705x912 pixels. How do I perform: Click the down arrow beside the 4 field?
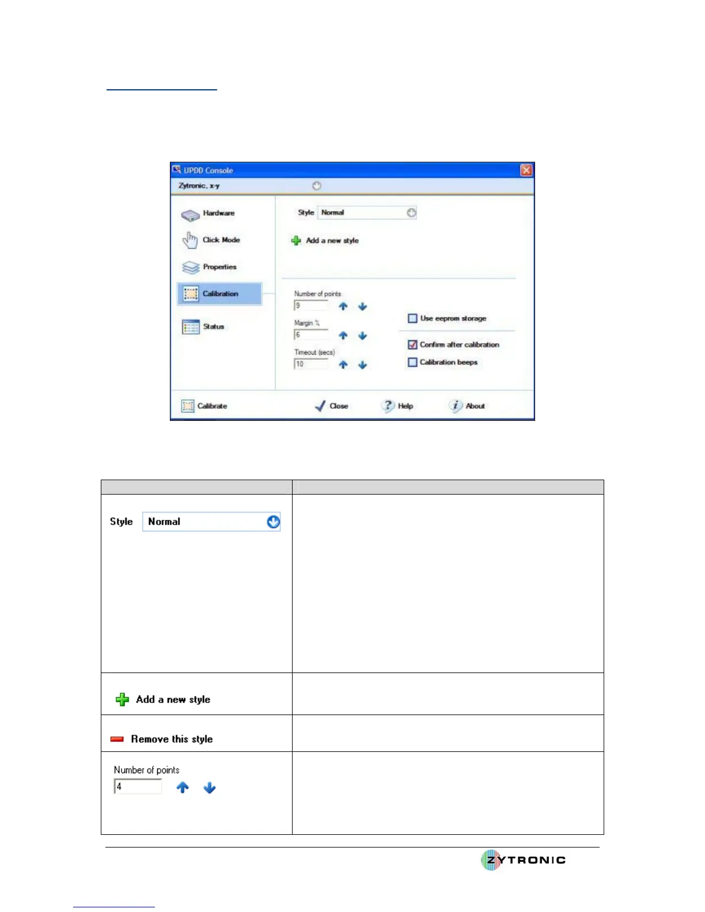pos(210,788)
